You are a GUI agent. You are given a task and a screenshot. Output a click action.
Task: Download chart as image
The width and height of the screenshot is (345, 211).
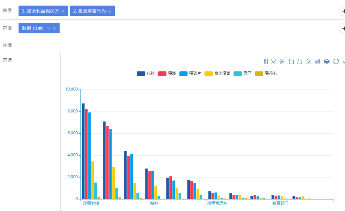coord(343,61)
